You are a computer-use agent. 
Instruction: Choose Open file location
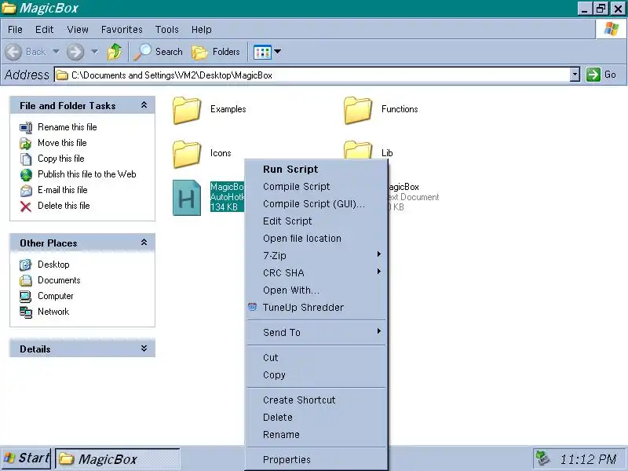coord(316,238)
